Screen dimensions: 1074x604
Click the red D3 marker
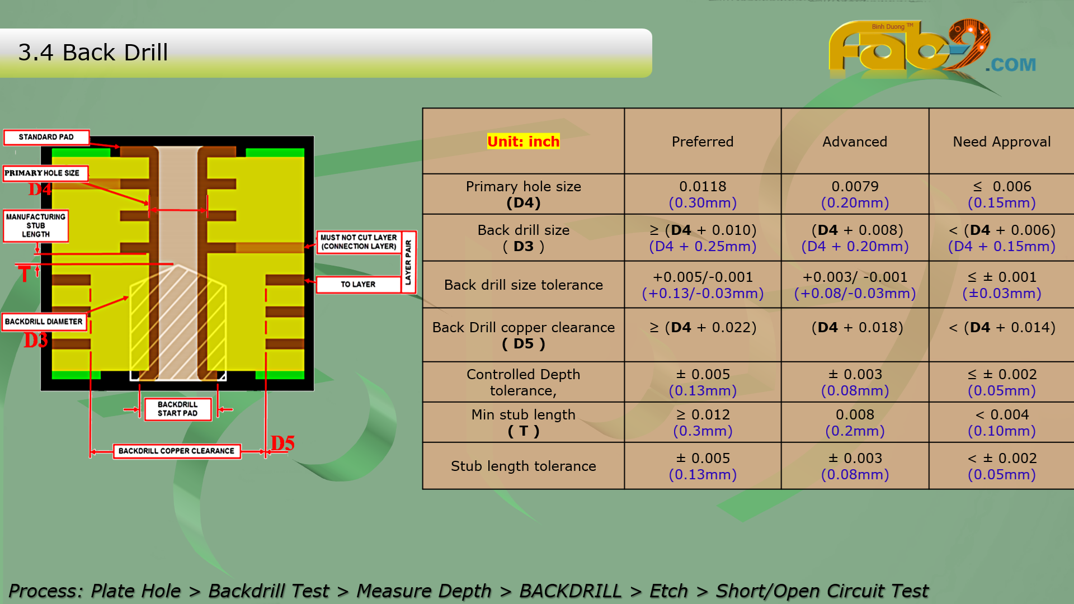[36, 340]
